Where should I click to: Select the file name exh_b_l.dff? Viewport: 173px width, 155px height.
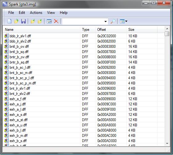click(18, 130)
